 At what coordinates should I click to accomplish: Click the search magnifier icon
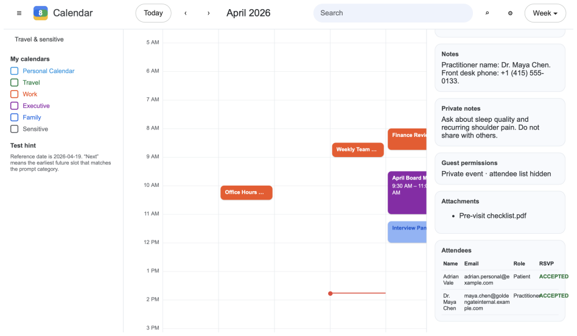click(487, 13)
